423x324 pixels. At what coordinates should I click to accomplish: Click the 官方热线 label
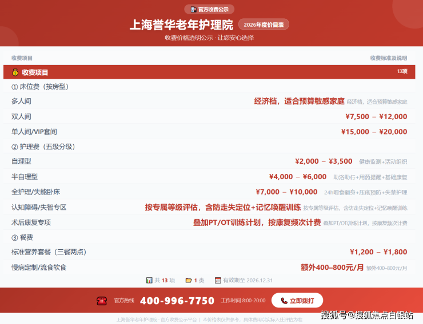click(124, 300)
